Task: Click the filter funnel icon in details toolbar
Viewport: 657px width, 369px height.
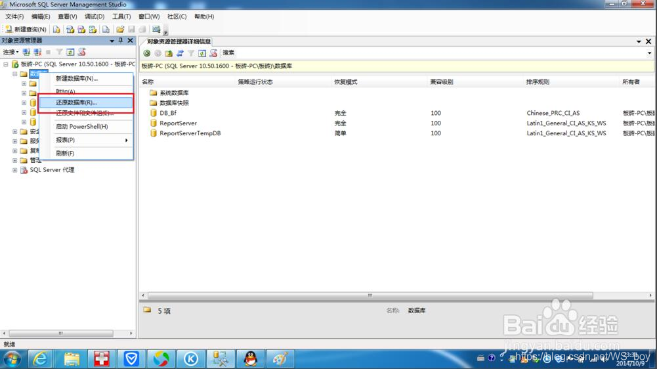Action: (x=191, y=53)
